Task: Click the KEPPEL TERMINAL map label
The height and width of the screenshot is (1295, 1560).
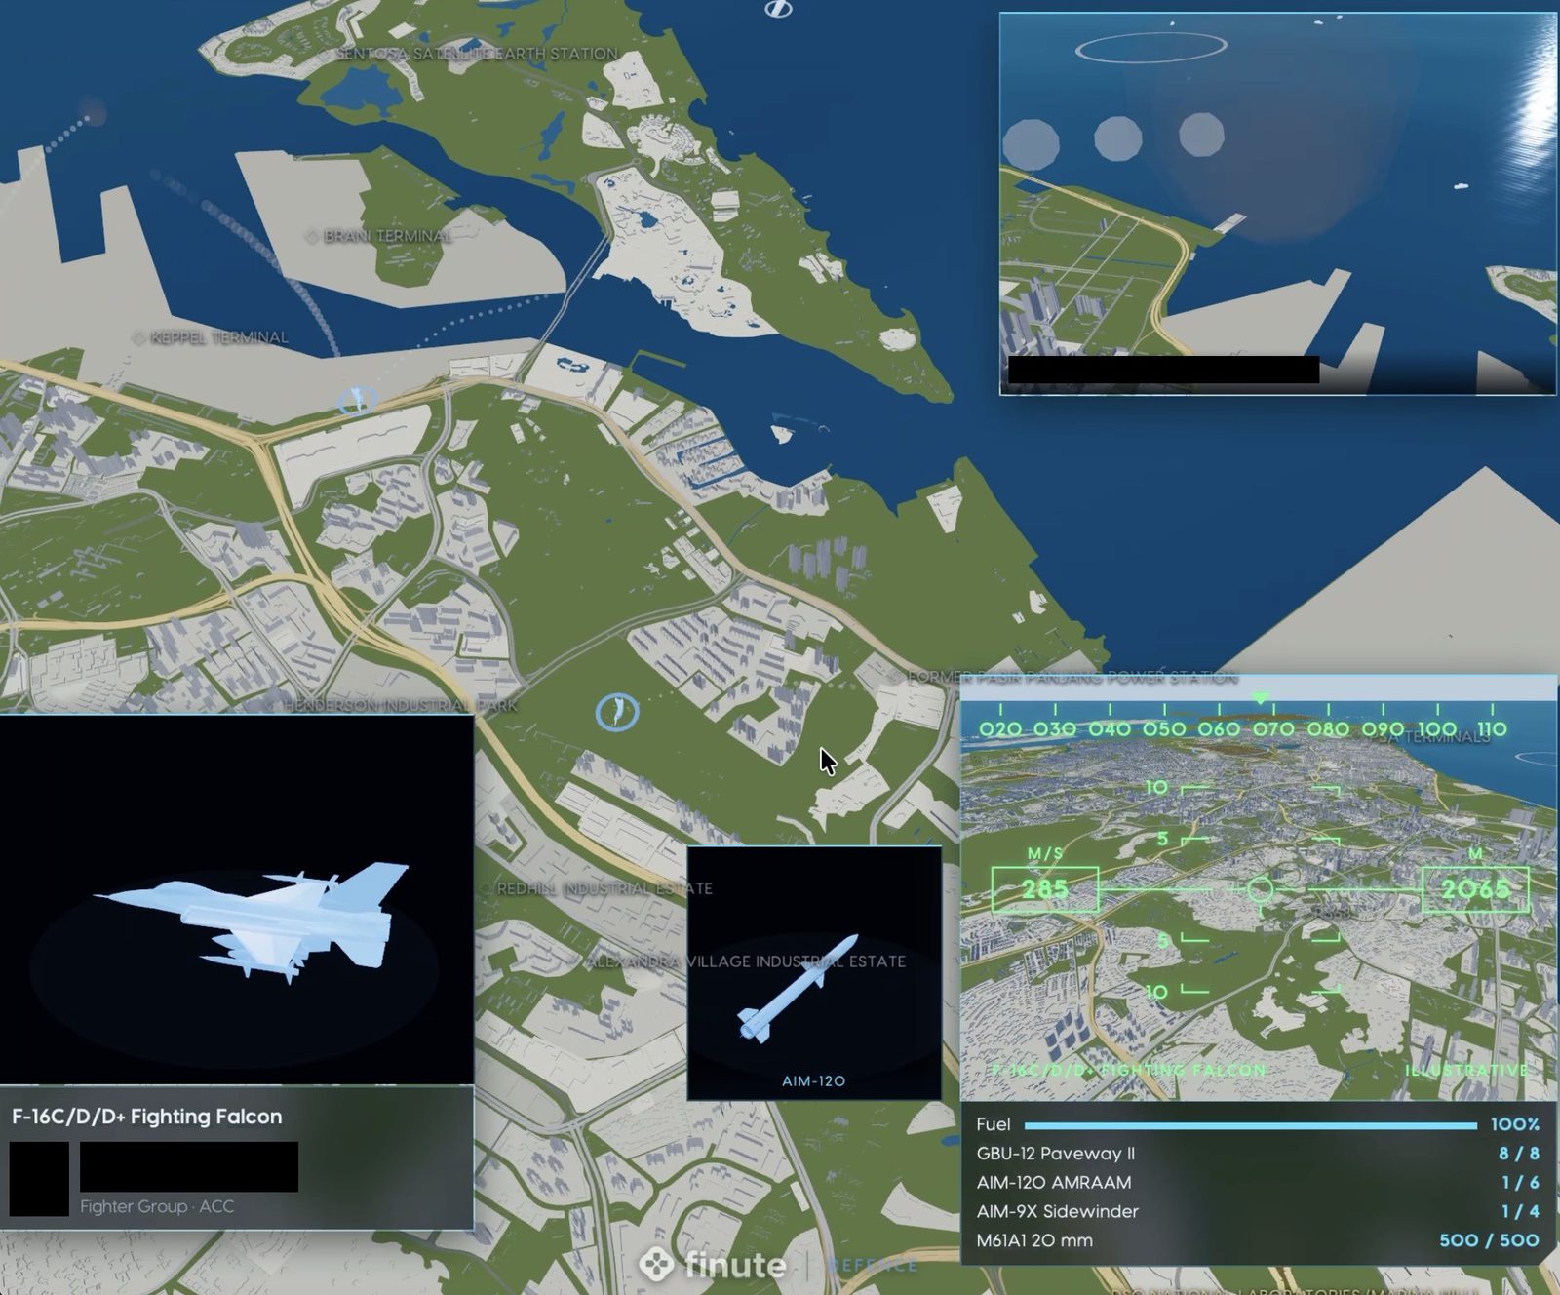Action: coord(219,337)
